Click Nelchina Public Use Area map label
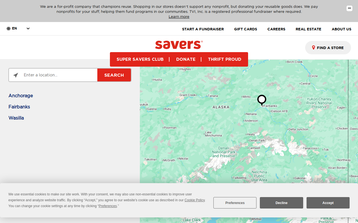Screen dimensions: 358x223 coord(259,176)
